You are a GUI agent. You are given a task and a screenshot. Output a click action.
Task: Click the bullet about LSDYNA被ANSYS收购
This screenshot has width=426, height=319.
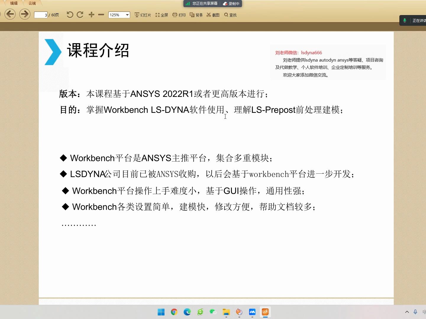[207, 174]
